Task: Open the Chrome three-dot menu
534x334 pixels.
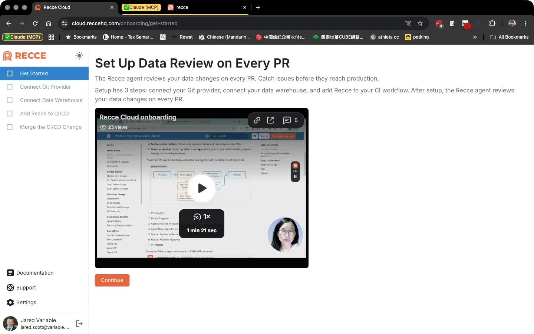Action: click(x=525, y=23)
